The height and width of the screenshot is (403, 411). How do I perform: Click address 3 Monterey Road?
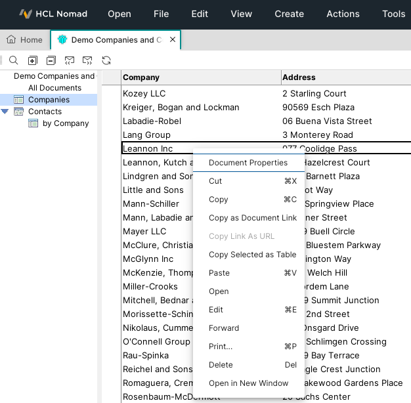pyautogui.click(x=317, y=135)
